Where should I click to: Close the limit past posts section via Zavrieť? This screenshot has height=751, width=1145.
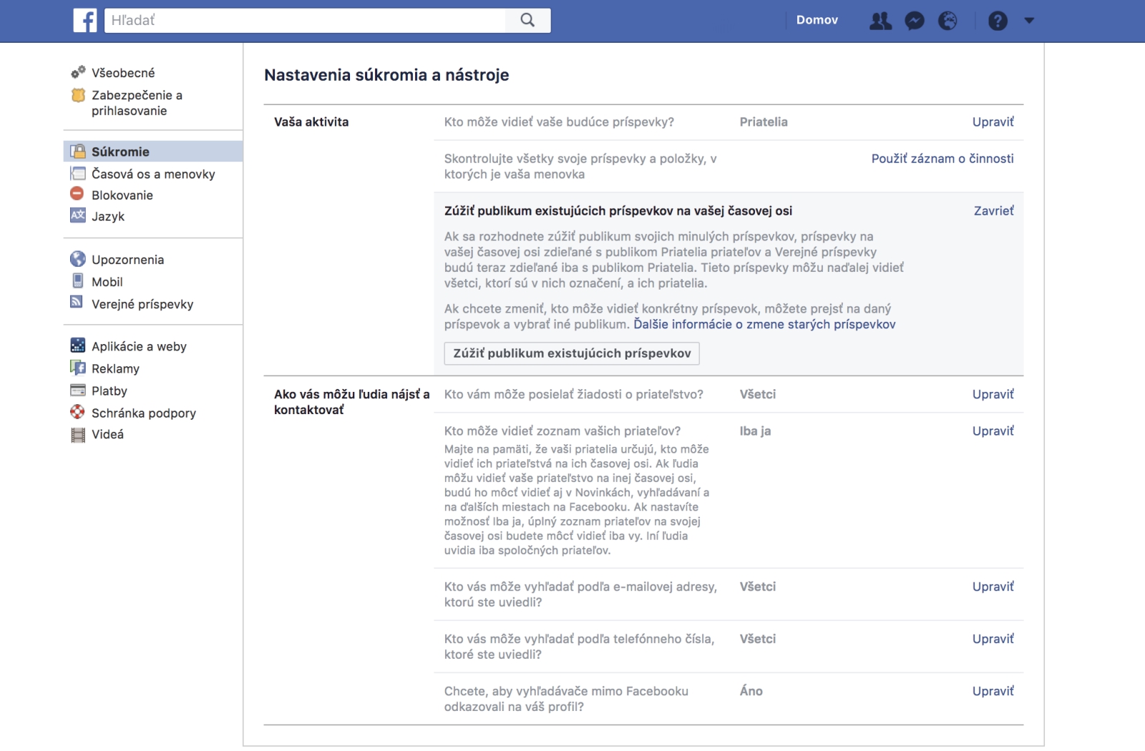click(x=993, y=210)
